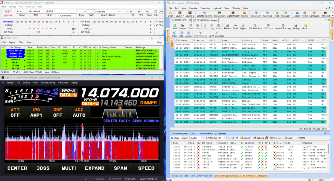This screenshot has height=181, width=334.
Task: Toggle IPO AMP1 on the radio display
Action: tap(36, 112)
